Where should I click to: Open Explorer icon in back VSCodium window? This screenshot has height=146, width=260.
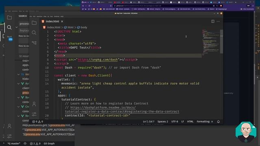pos(9,17)
